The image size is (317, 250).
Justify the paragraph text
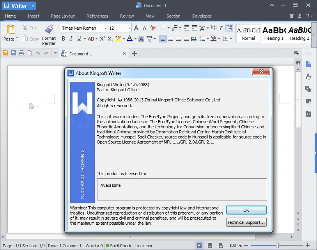coord(186,39)
